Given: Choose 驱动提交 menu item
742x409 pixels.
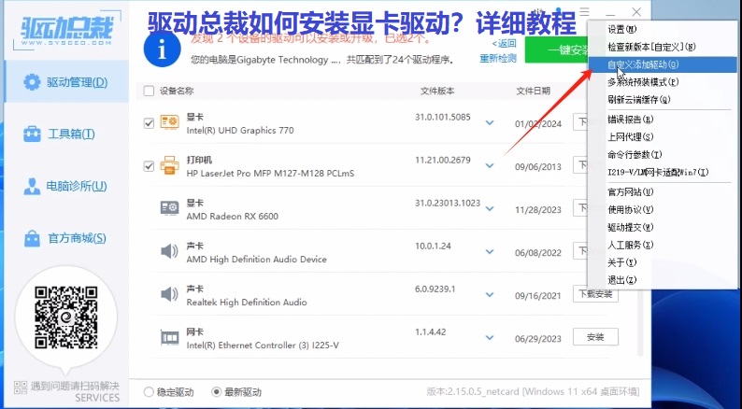Looking at the screenshot, I should pos(662,228).
